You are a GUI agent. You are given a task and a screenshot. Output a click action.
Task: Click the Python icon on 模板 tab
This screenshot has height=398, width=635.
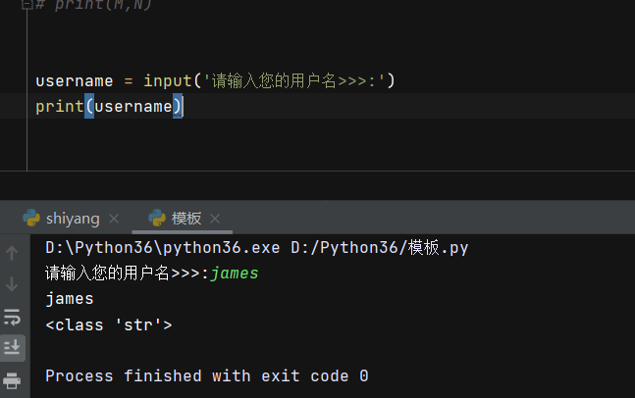156,218
